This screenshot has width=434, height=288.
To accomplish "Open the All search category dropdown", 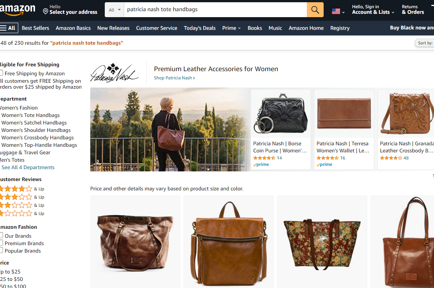I will (x=114, y=10).
